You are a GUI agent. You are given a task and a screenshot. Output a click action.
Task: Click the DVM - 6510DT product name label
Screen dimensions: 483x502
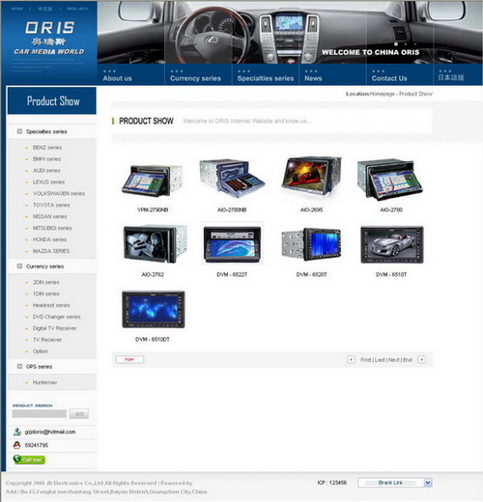(153, 340)
